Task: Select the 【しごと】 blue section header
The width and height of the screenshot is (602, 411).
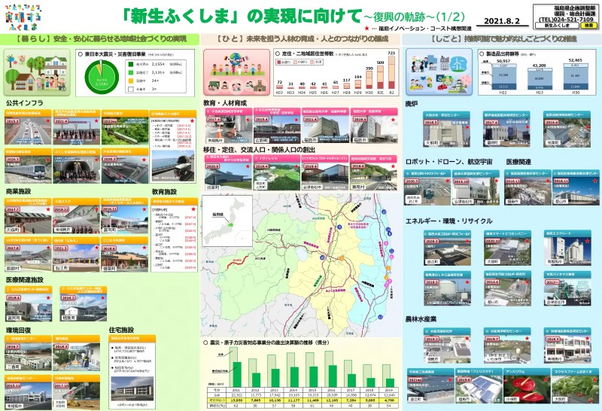Action: (x=502, y=38)
